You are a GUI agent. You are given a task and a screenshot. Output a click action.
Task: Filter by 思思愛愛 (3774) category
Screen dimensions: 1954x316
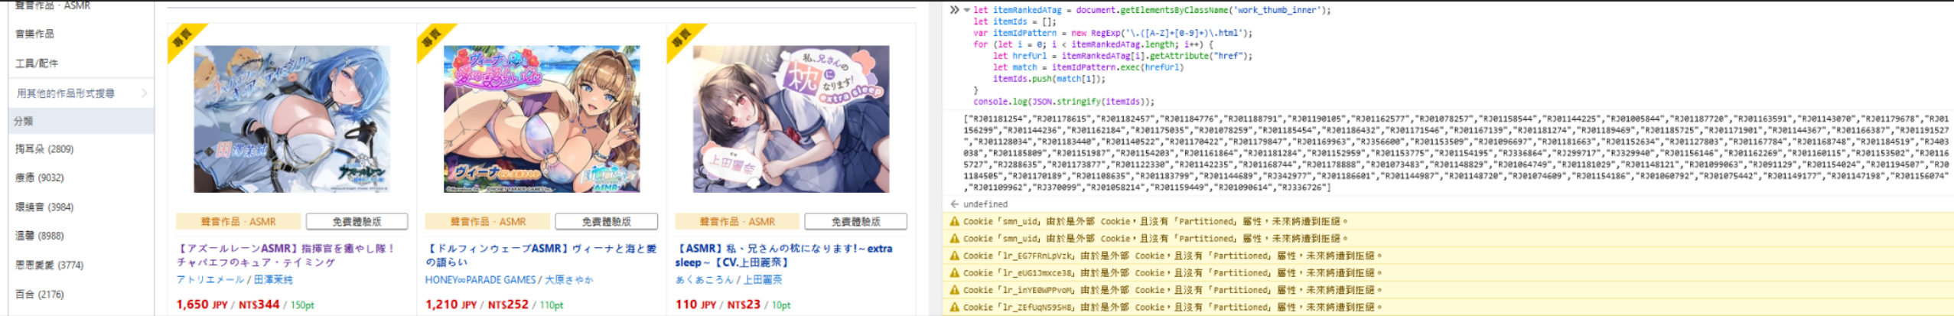click(x=50, y=266)
